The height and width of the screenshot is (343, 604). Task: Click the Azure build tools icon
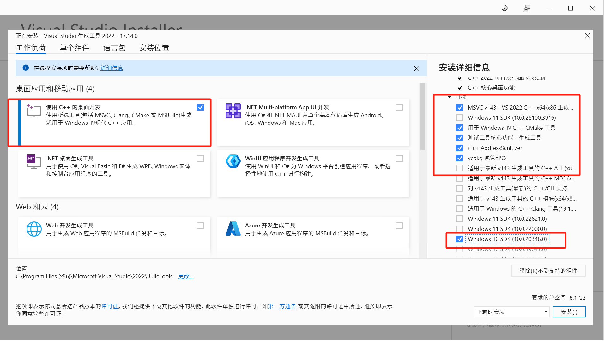click(x=233, y=229)
